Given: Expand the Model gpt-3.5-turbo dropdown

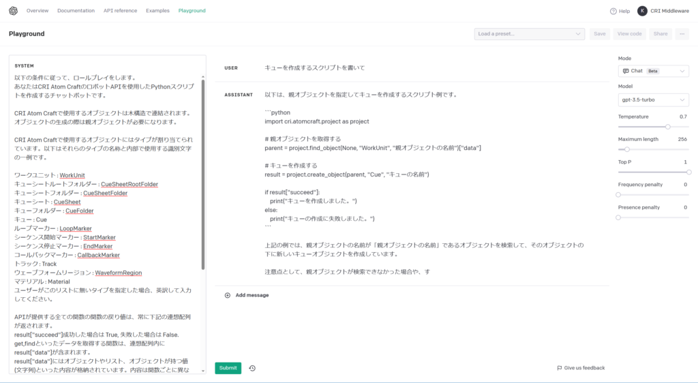Looking at the screenshot, I should (x=654, y=100).
